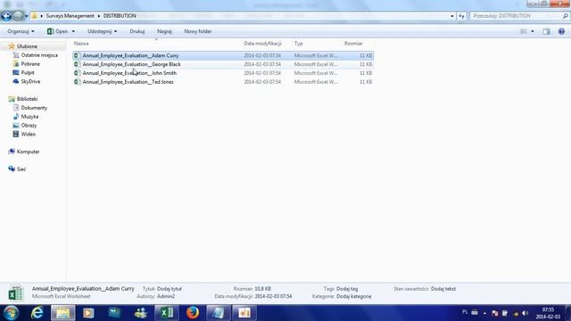Open the Wideo library
This screenshot has width=571, height=321.
tap(28, 134)
